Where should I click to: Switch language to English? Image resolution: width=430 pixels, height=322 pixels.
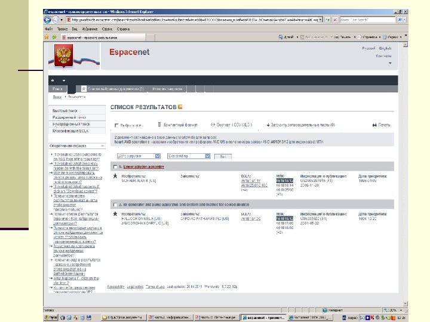click(385, 48)
